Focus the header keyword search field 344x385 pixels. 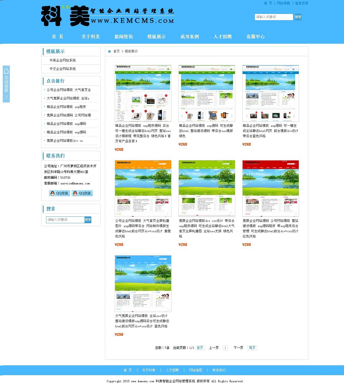pyautogui.click(x=274, y=17)
